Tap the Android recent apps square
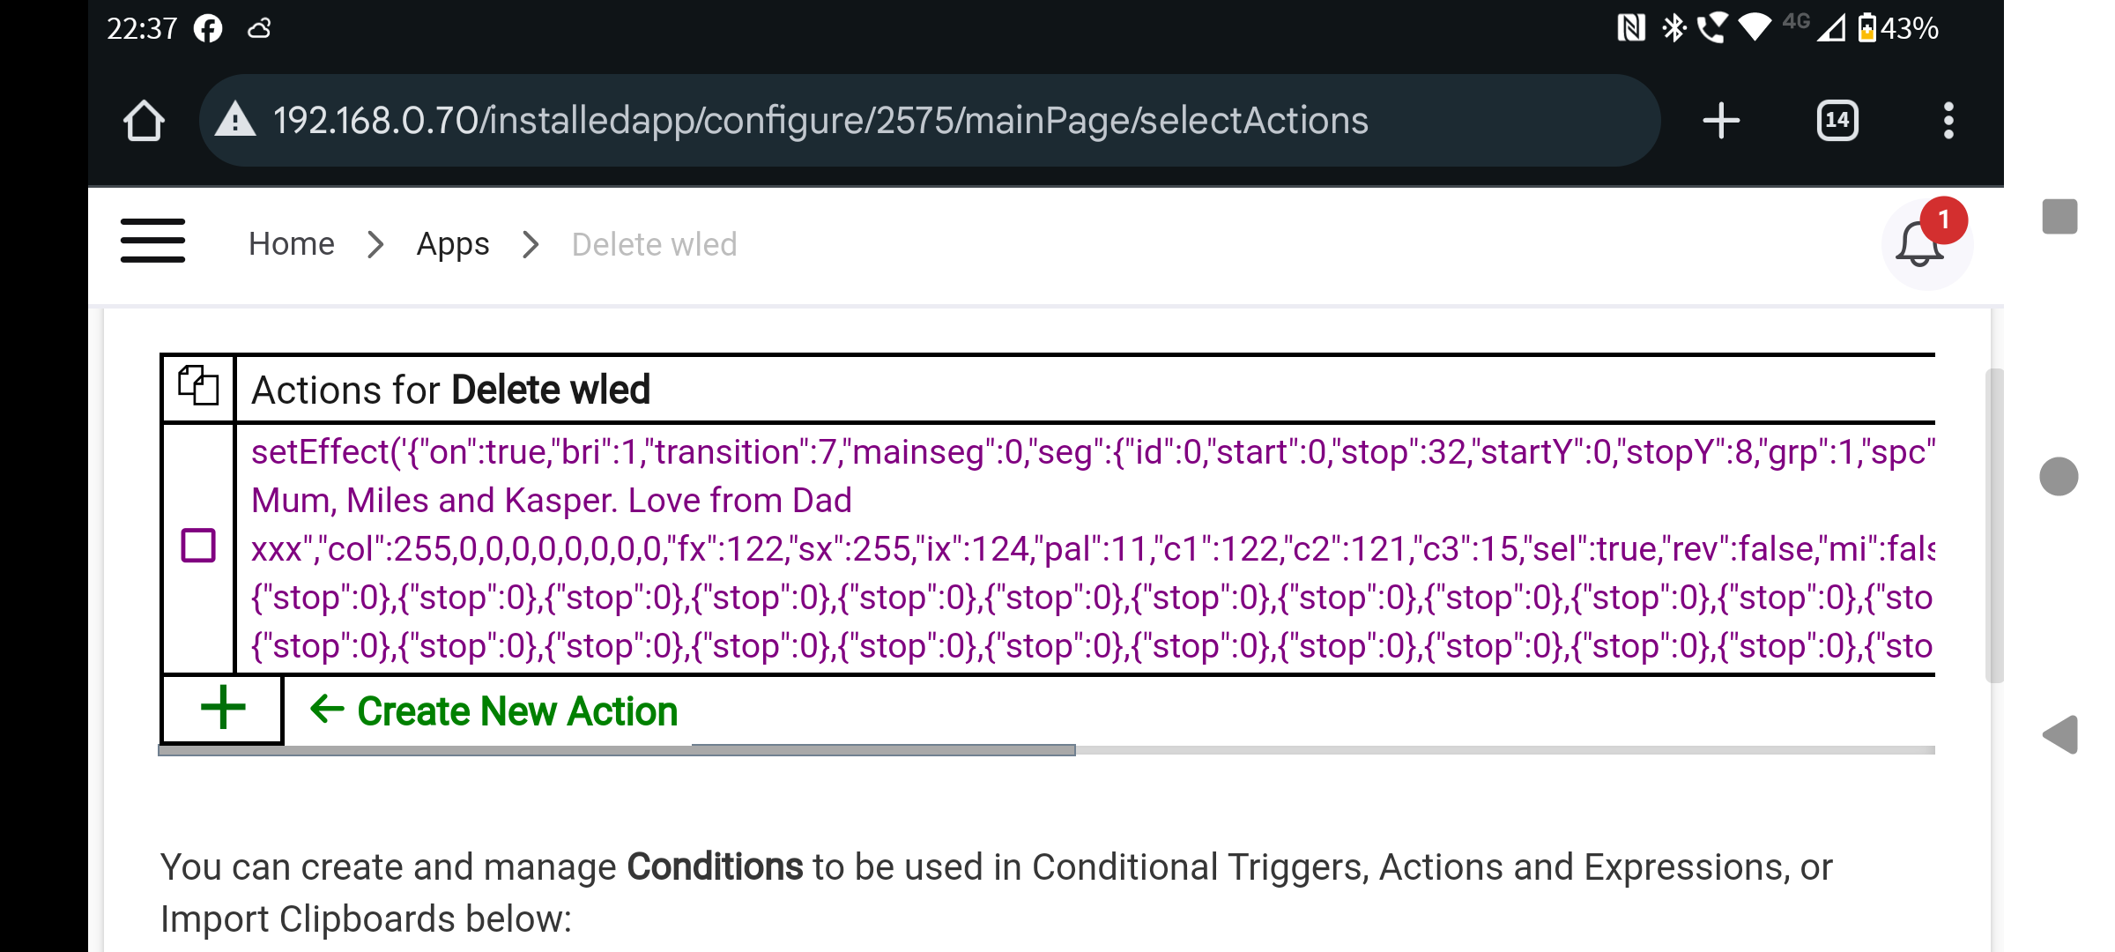The image size is (2115, 952). [2059, 216]
